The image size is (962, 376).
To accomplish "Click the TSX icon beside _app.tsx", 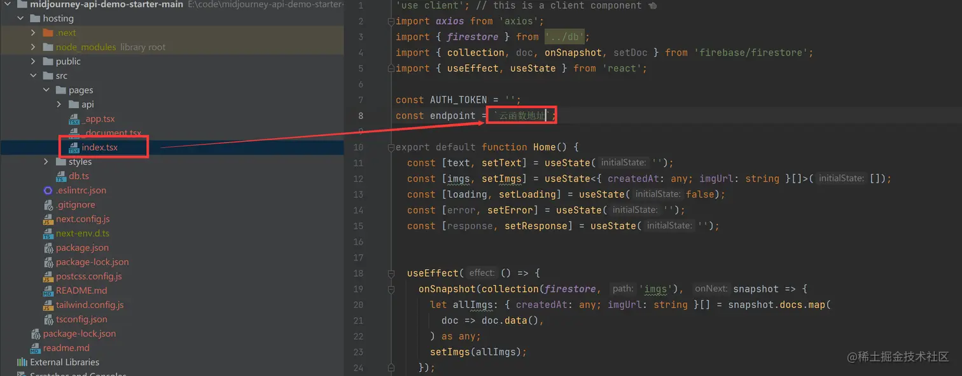I will pos(74,119).
